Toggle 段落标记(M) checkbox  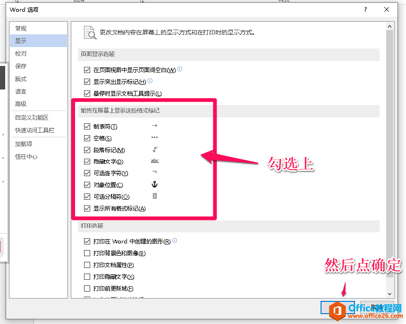(x=87, y=150)
